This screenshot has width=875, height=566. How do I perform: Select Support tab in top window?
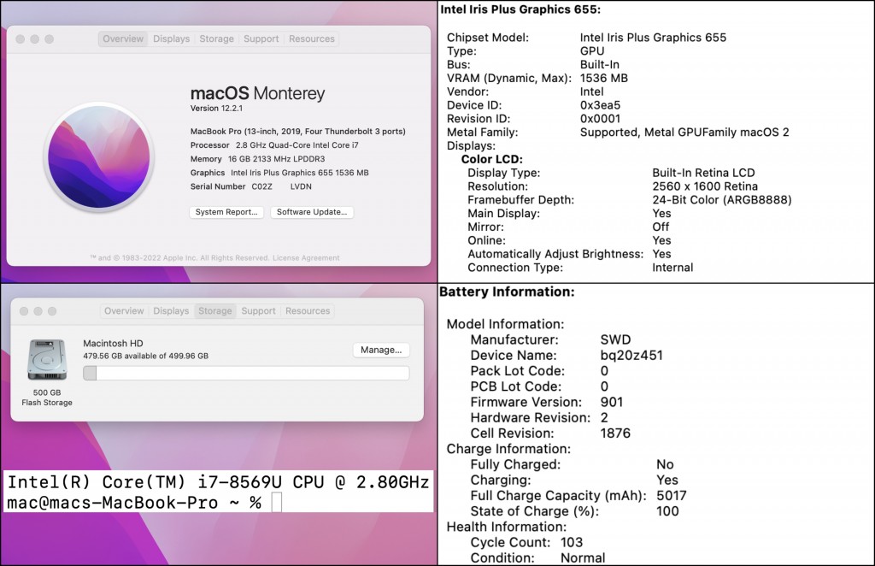pyautogui.click(x=261, y=38)
